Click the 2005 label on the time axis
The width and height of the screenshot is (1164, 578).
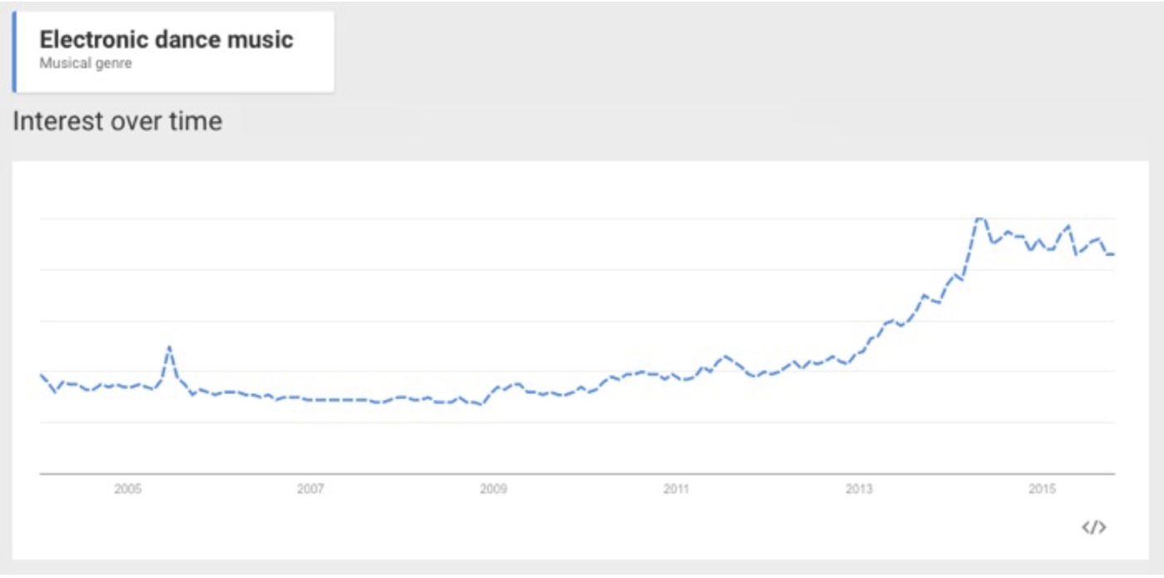point(127,489)
